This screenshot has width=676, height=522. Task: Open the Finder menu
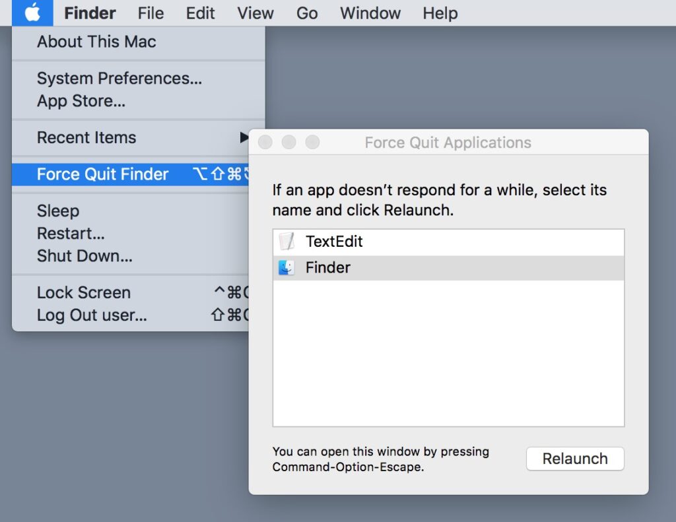click(x=89, y=13)
